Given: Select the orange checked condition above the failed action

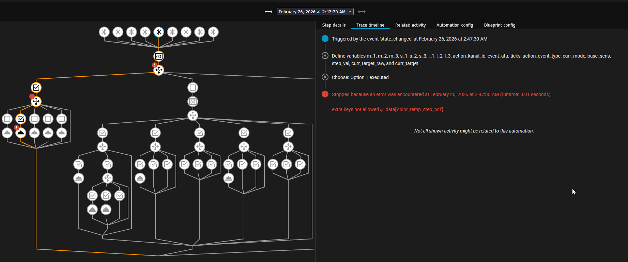Looking at the screenshot, I should point(21,119).
